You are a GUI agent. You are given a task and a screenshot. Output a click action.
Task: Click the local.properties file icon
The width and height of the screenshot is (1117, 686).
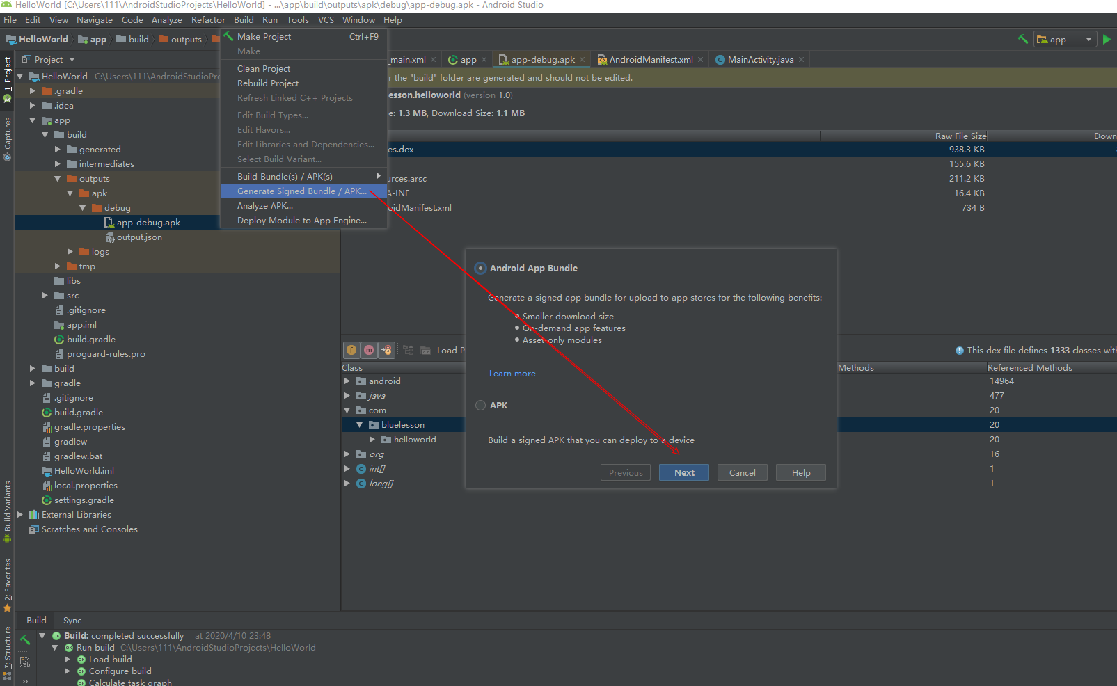(x=47, y=486)
